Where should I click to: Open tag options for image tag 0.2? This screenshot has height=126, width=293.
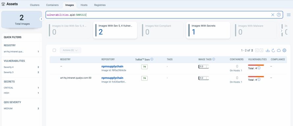(206, 78)
